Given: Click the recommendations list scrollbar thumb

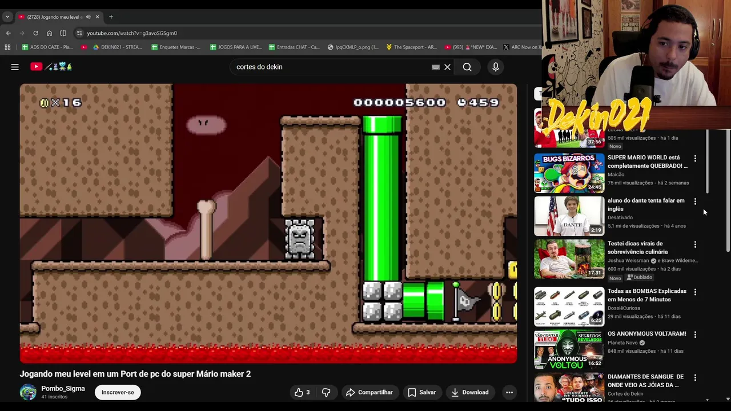Looking at the screenshot, I should click(708, 161).
